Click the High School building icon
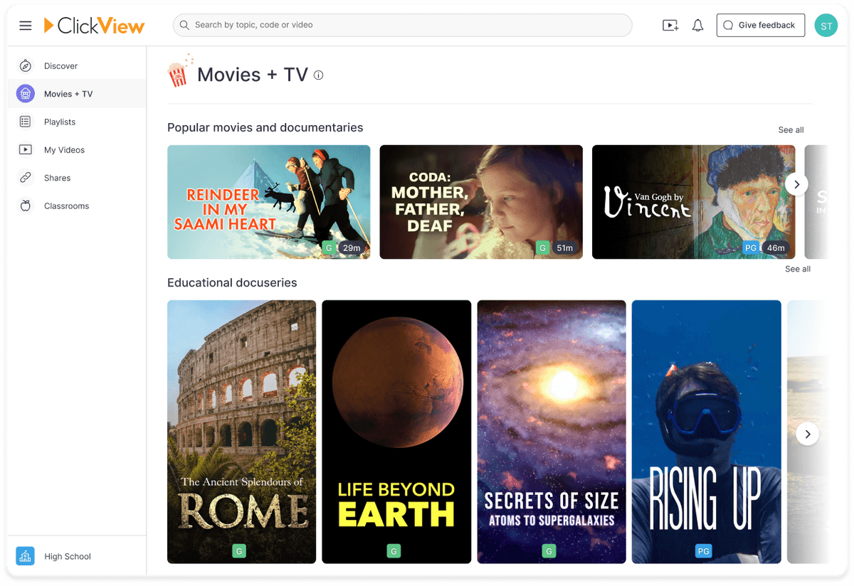 (x=26, y=556)
